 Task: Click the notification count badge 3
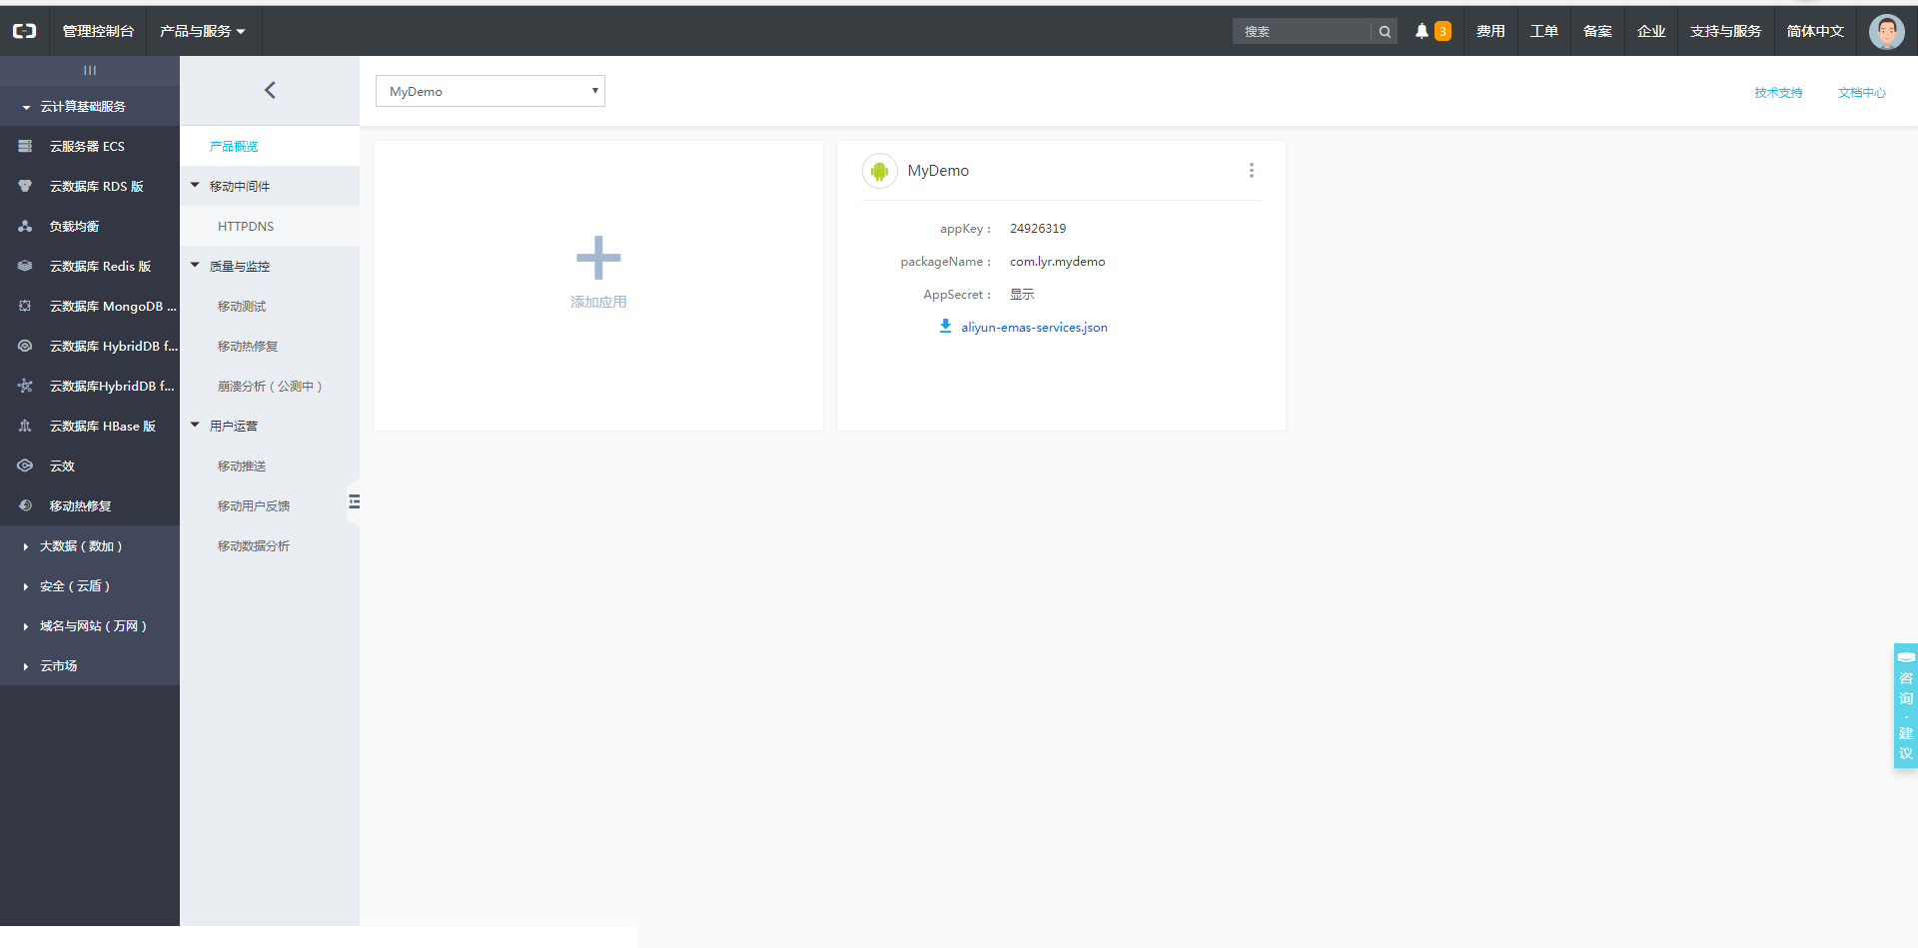click(1442, 31)
